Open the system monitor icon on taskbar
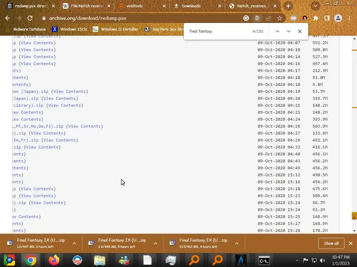357x267 pixels. [x=170, y=260]
